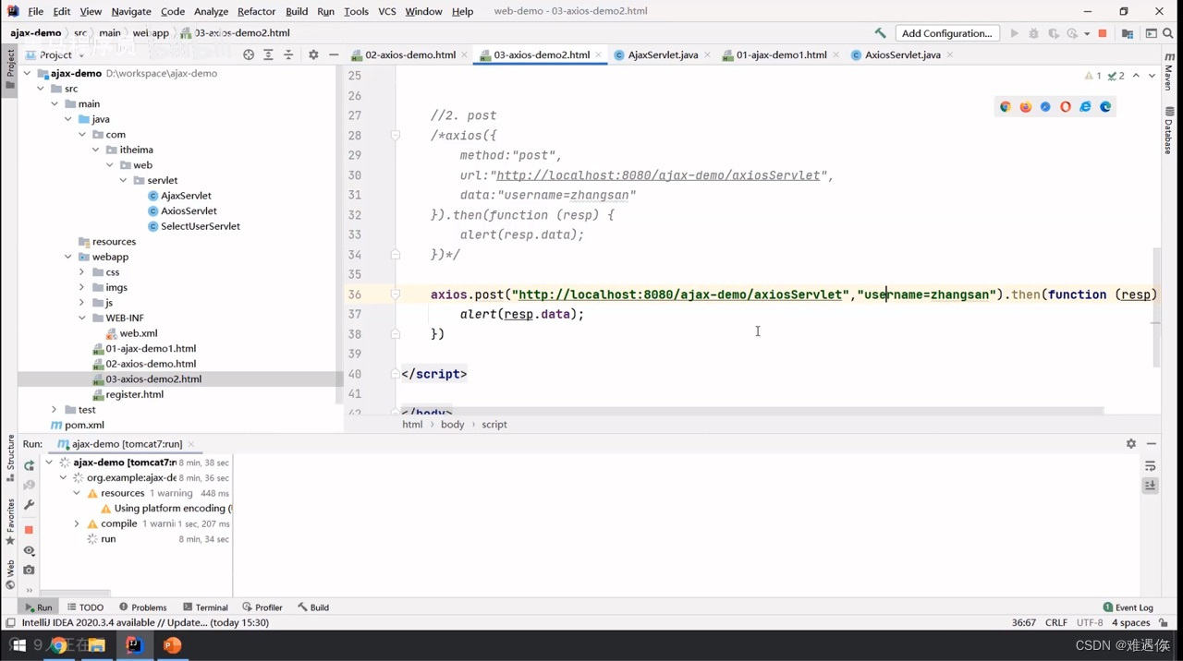Viewport: 1183px width, 661px height.
Task: Click IntelliJ IDEA icon in taskbar
Action: [x=134, y=645]
